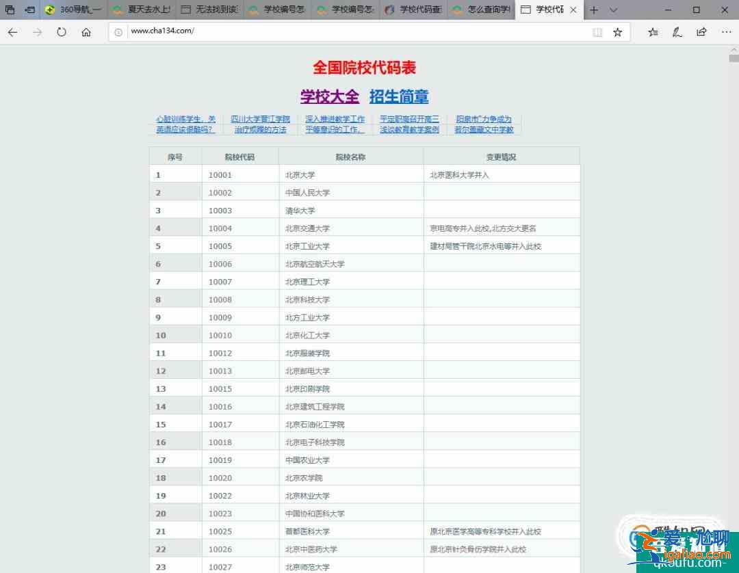Click the vertical scrollbar thumb

pyautogui.click(x=734, y=58)
